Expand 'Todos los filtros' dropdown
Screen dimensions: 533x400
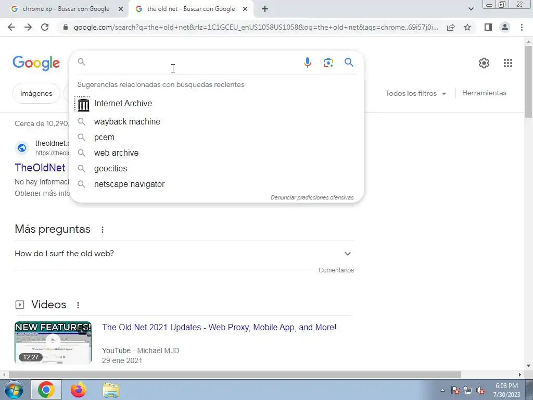(416, 93)
